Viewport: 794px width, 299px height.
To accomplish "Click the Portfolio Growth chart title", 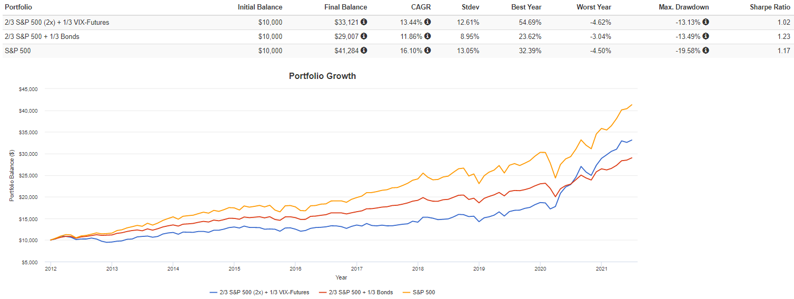I will tap(322, 76).
